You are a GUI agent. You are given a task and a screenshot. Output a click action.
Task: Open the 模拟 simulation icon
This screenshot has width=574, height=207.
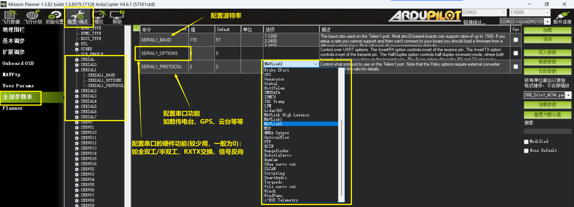point(99,17)
